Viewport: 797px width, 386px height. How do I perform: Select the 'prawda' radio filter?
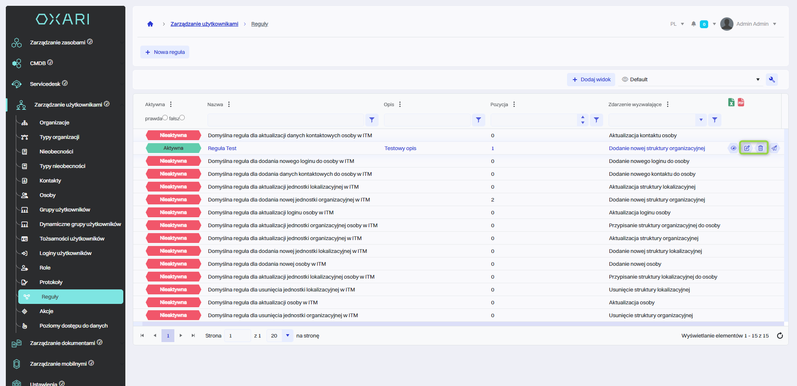click(165, 118)
